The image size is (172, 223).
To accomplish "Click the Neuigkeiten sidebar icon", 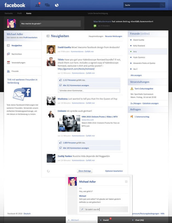I will click(8, 45).
